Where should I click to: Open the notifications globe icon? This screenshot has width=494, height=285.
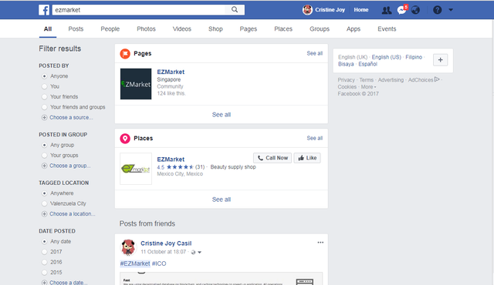(x=416, y=10)
